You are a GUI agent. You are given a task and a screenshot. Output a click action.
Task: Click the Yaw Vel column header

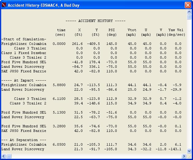pos(176,30)
